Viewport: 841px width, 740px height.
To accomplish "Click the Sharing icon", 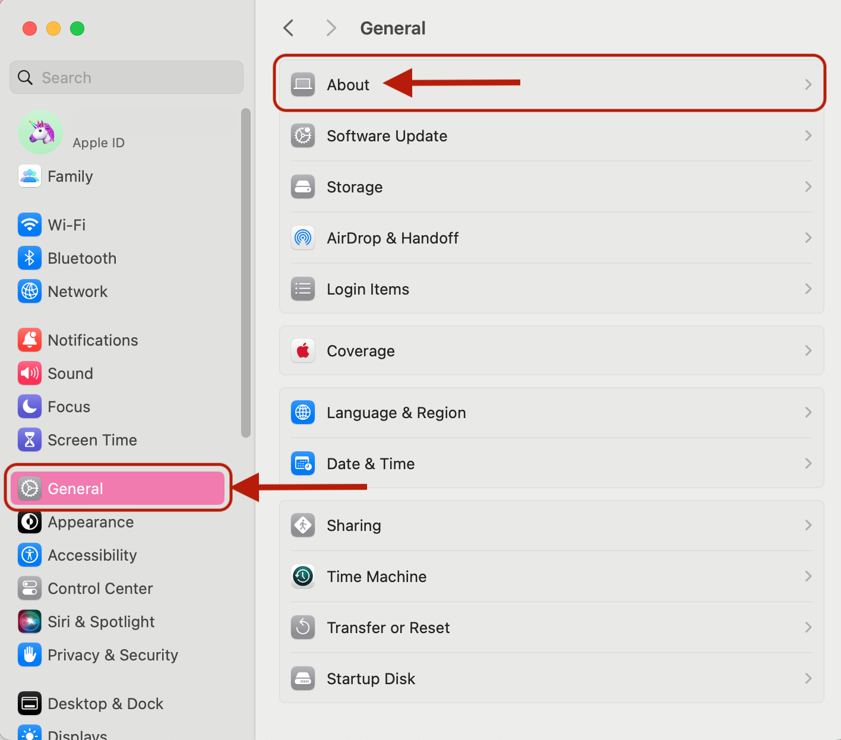I will coord(303,525).
